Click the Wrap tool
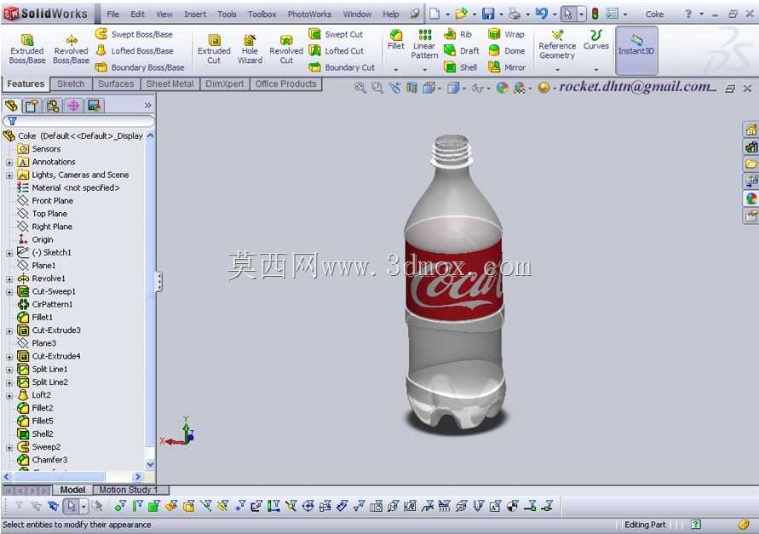This screenshot has height=534, width=759. click(506, 34)
